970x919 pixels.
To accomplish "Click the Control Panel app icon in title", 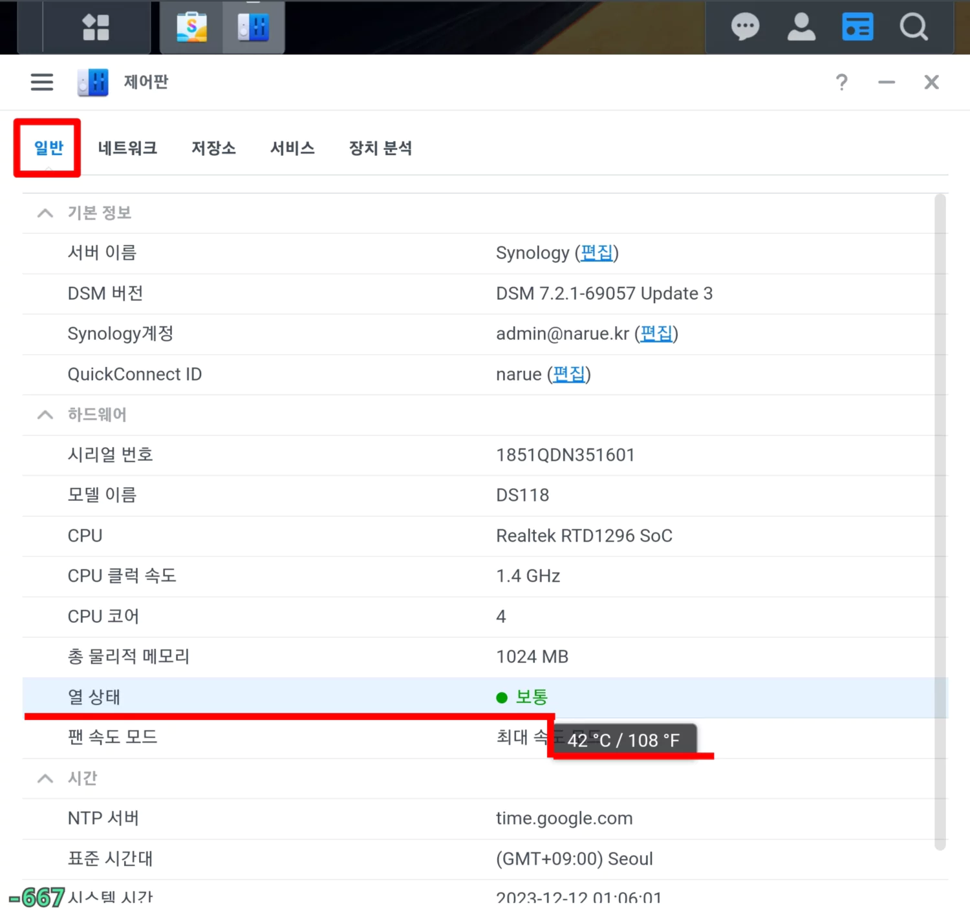I will click(x=93, y=83).
